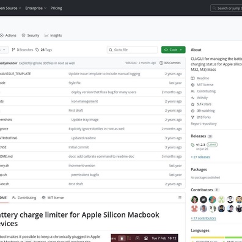Open release v1.2.3

point(200,145)
